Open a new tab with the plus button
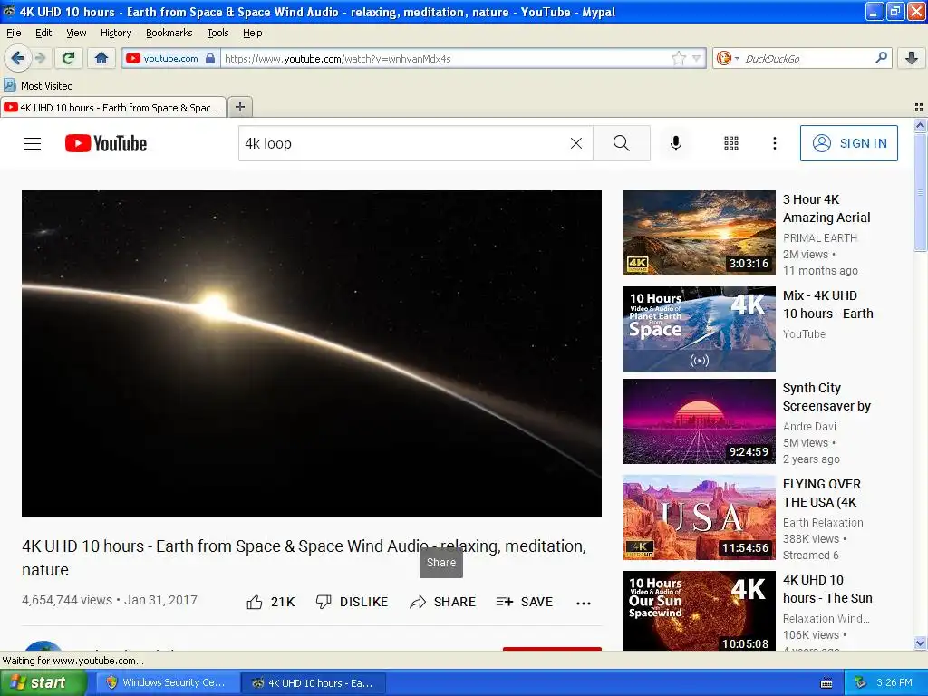Image resolution: width=928 pixels, height=696 pixels. click(x=239, y=107)
